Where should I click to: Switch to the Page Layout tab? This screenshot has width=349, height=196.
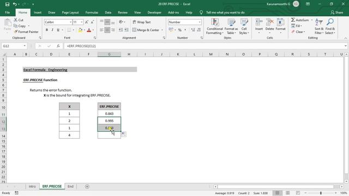(70, 13)
